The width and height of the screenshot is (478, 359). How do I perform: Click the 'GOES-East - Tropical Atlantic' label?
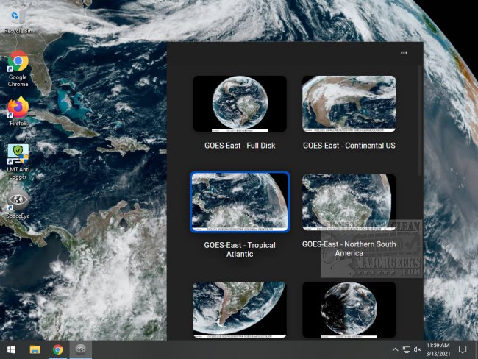[240, 249]
